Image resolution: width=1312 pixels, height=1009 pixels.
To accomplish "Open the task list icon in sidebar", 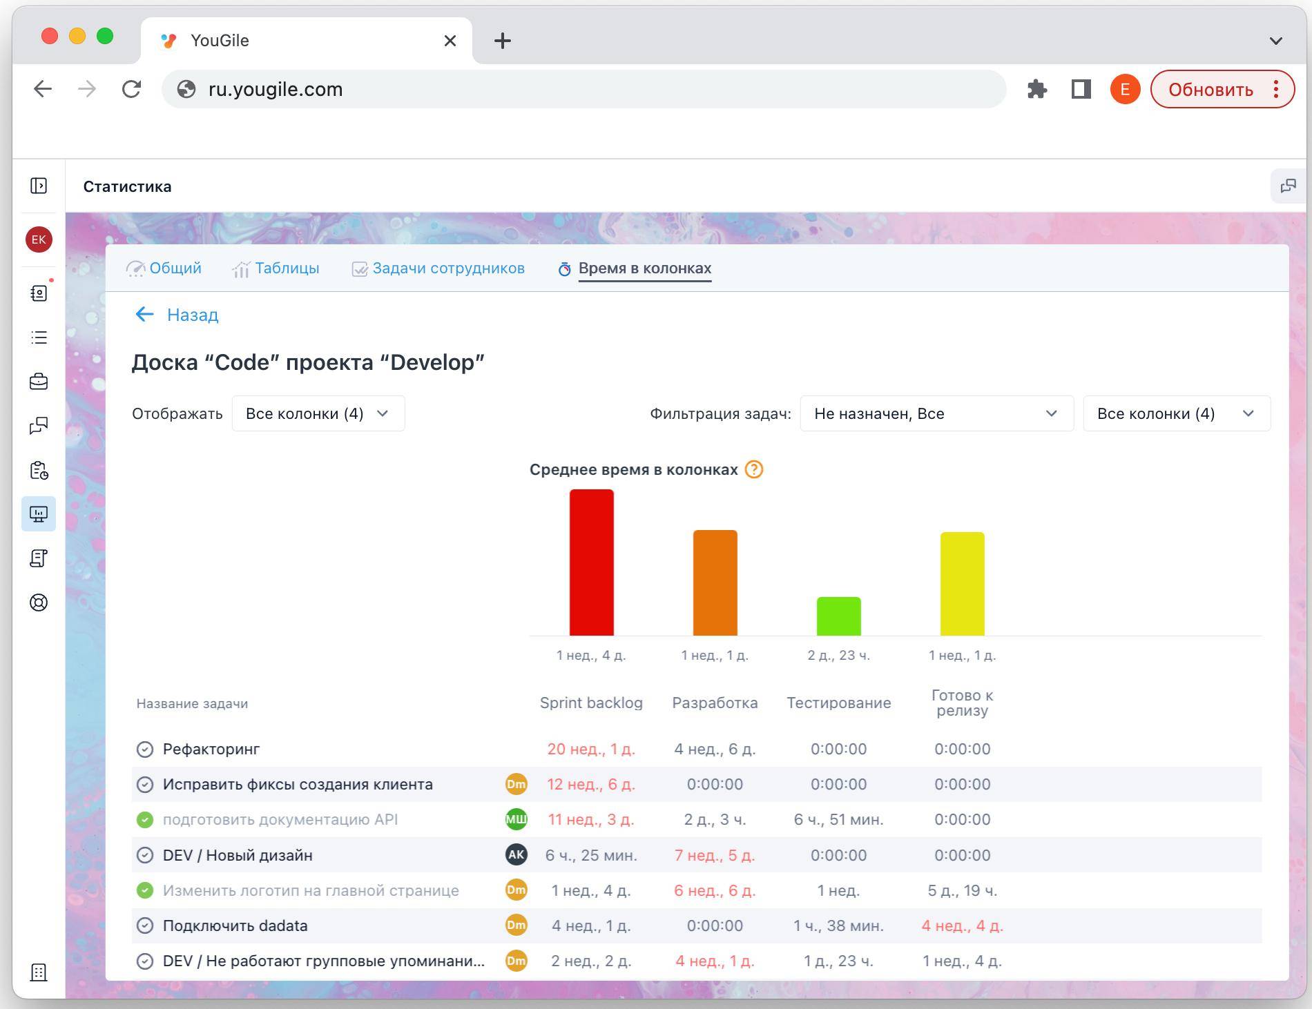I will point(39,337).
